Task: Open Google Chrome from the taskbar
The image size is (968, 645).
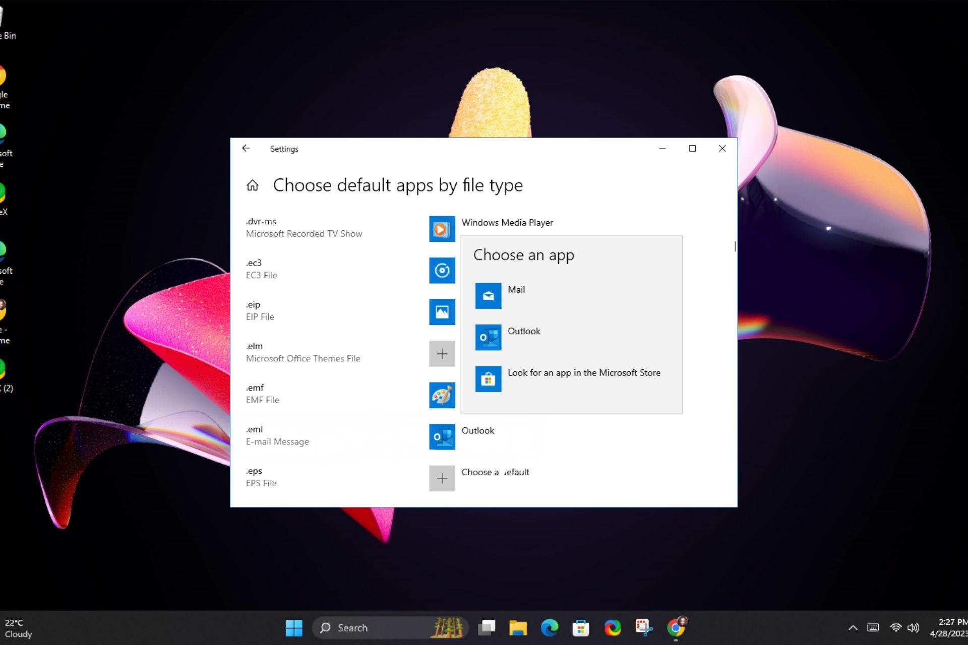Action: [x=676, y=628]
